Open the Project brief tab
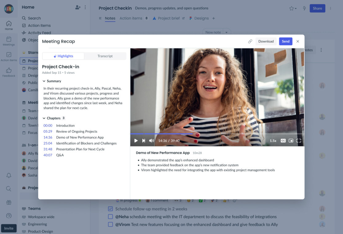343x234 pixels. [x=168, y=18]
